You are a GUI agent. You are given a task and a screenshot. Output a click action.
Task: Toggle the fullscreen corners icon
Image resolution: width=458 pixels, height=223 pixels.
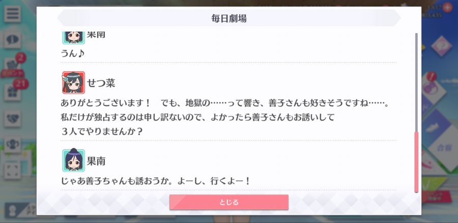tap(12, 170)
